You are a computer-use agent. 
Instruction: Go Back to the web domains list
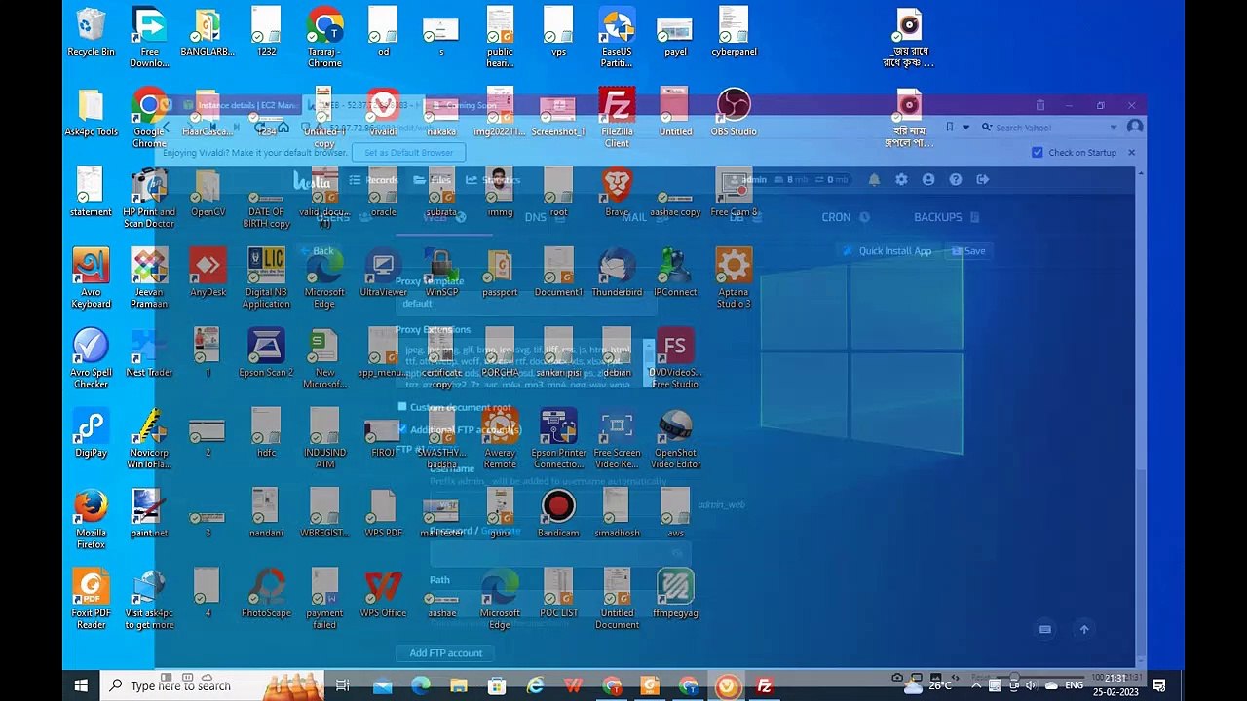click(317, 251)
